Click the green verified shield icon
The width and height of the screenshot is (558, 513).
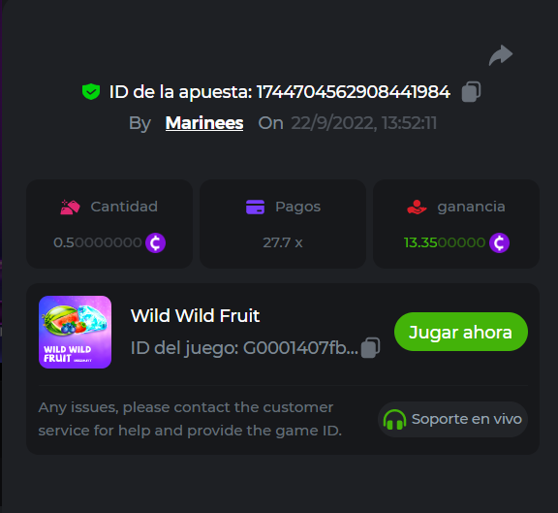coord(91,91)
